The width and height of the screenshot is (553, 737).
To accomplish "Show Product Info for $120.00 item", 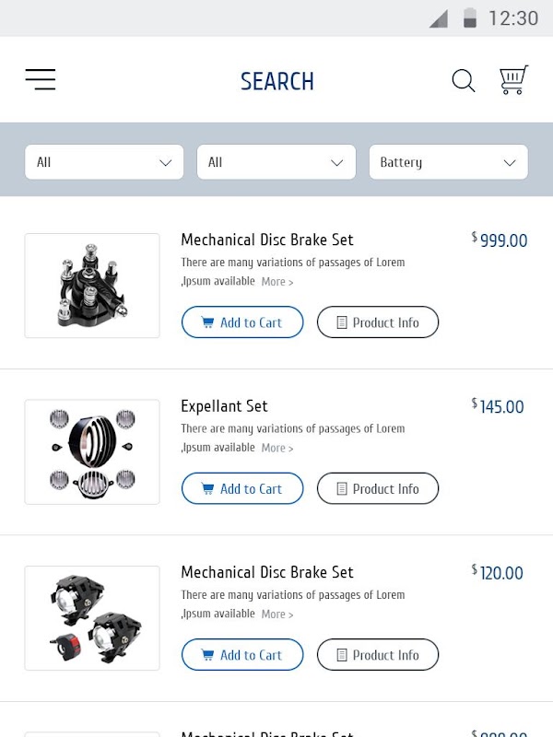I will pos(378,655).
